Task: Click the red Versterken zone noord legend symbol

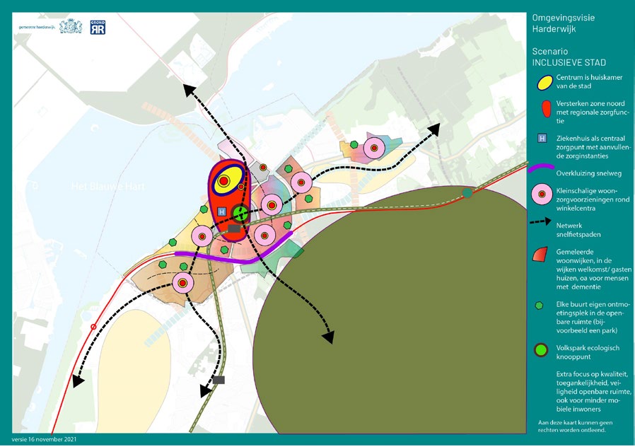Action: tap(542, 110)
